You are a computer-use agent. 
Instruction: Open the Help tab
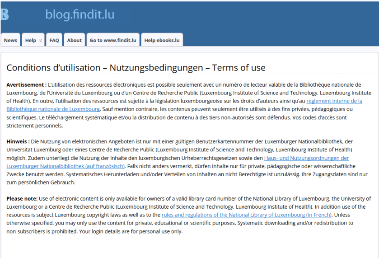pos(31,40)
